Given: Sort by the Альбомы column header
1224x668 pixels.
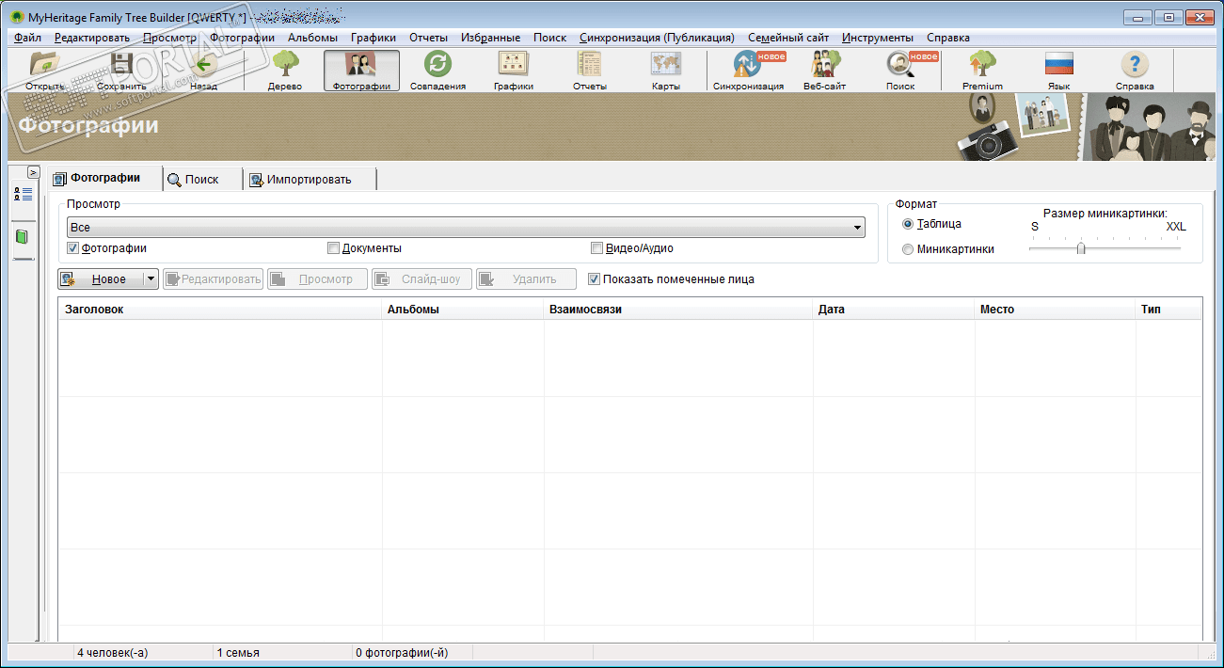Looking at the screenshot, I should click(x=463, y=309).
